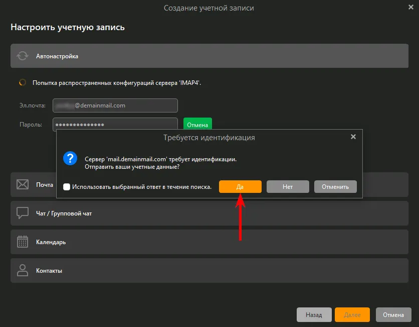The width and height of the screenshot is (419, 327).
Task: Click the Автонастройка sync arrows icon
Action: coord(22,56)
